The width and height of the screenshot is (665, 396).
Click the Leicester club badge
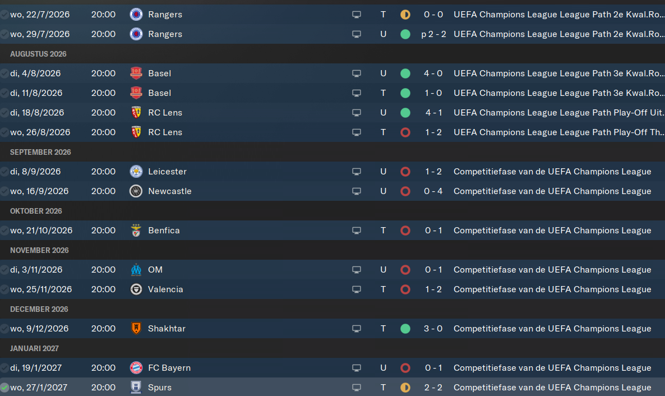click(x=136, y=172)
